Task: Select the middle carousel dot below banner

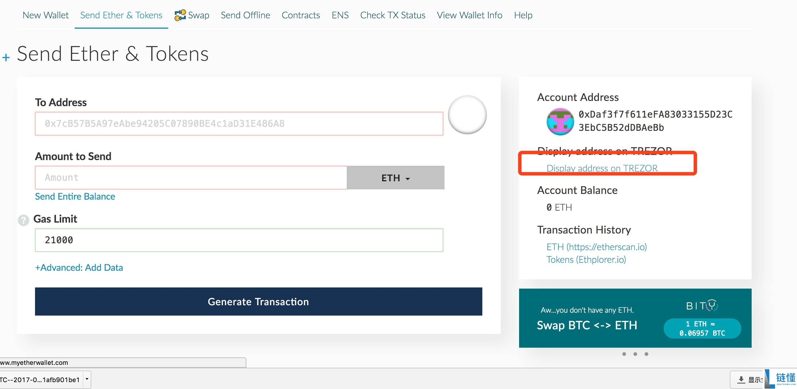Action: (635, 354)
